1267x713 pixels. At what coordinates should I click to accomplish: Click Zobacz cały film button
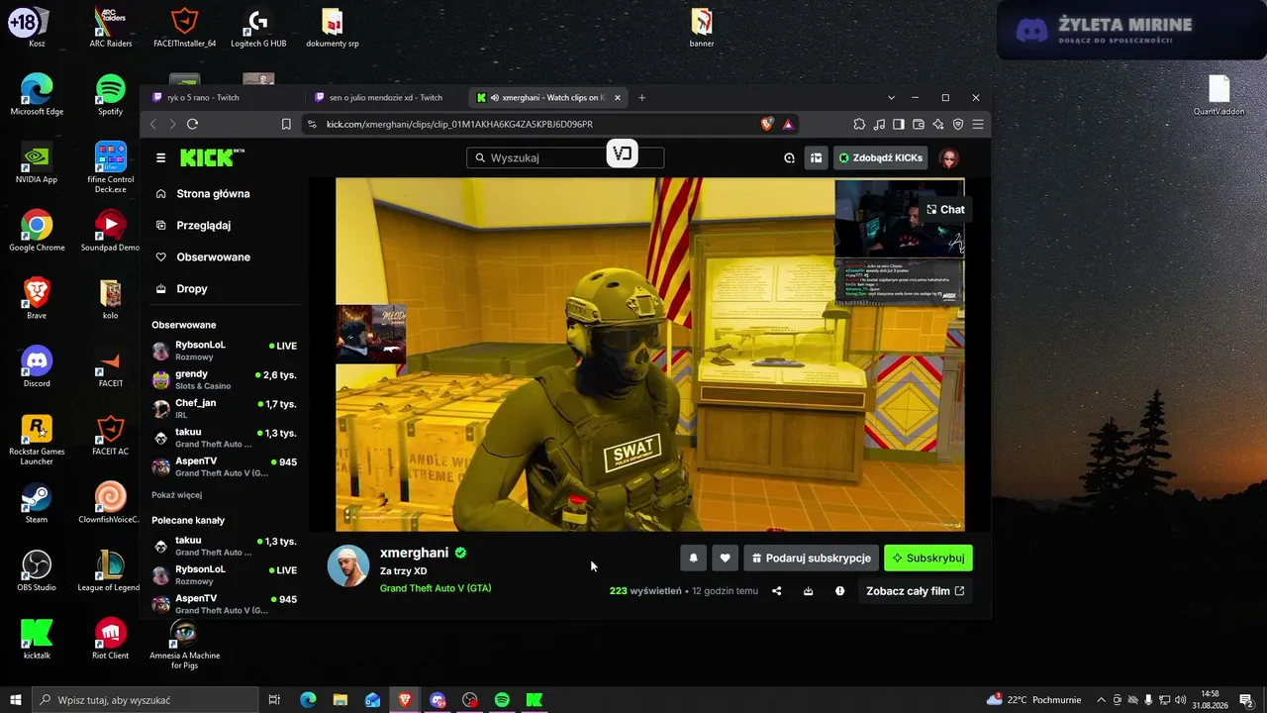click(916, 591)
